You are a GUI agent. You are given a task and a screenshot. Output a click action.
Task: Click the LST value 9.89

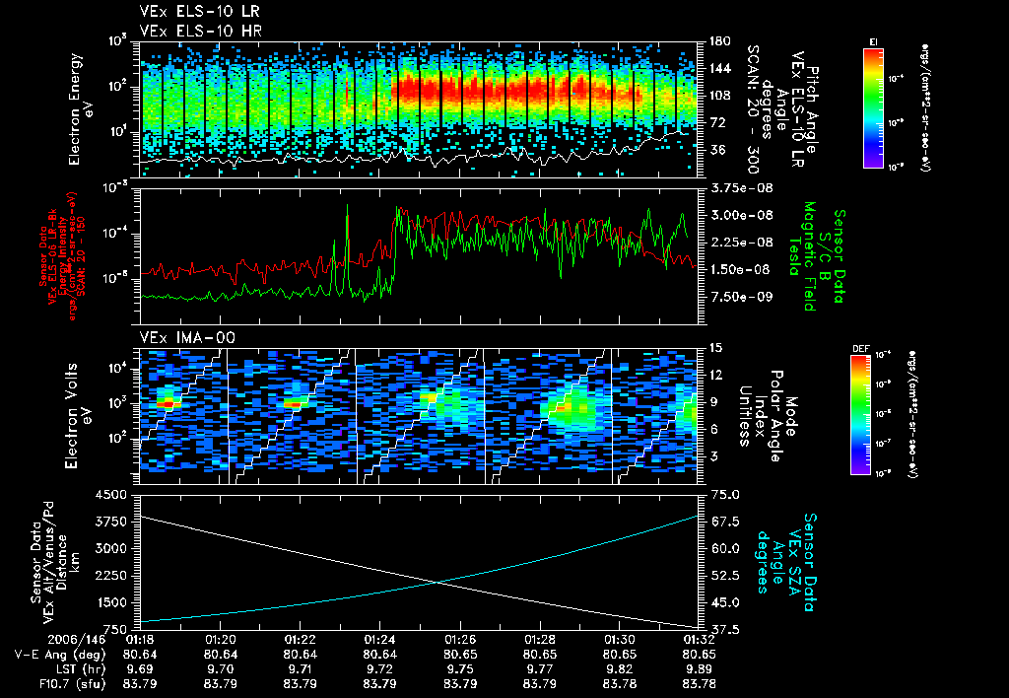[x=699, y=669]
